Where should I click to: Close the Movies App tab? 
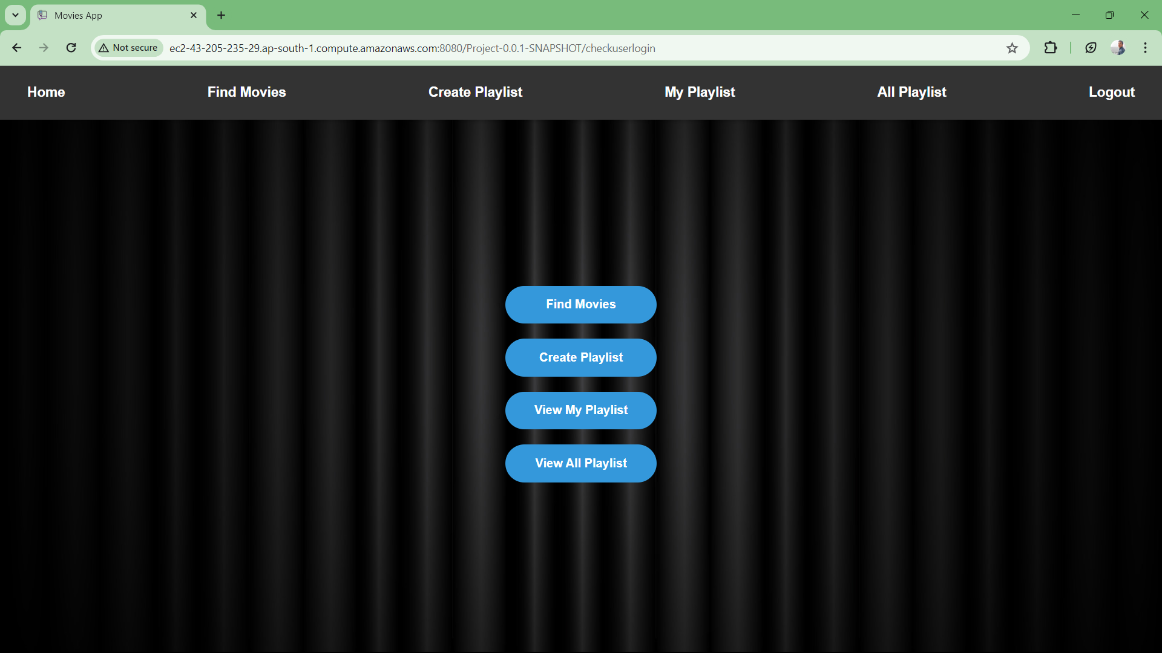click(x=194, y=15)
